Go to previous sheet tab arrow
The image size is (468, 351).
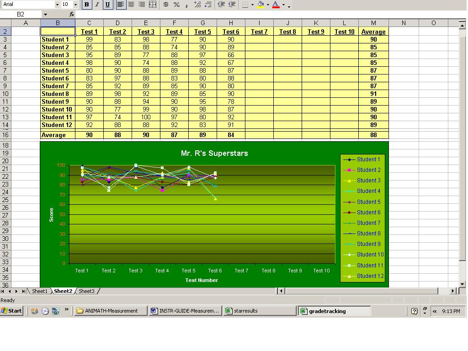10,291
